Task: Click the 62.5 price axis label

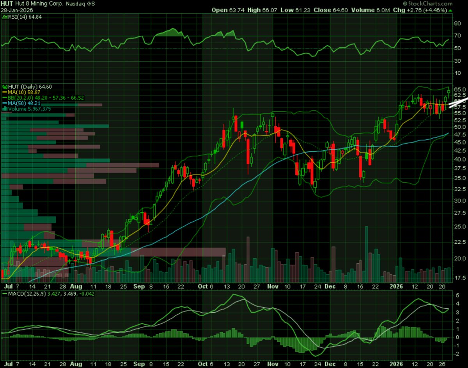Action: click(x=459, y=95)
